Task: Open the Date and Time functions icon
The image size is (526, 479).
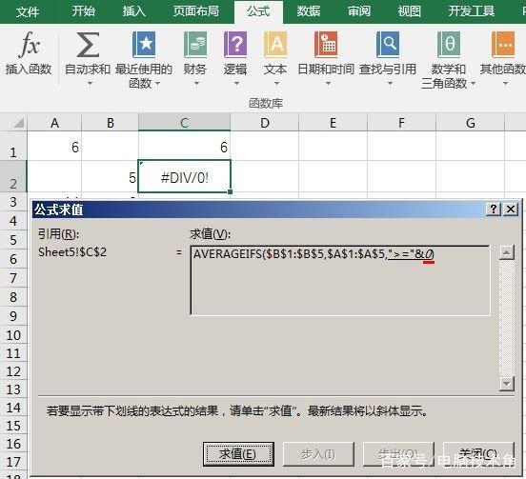Action: [326, 44]
